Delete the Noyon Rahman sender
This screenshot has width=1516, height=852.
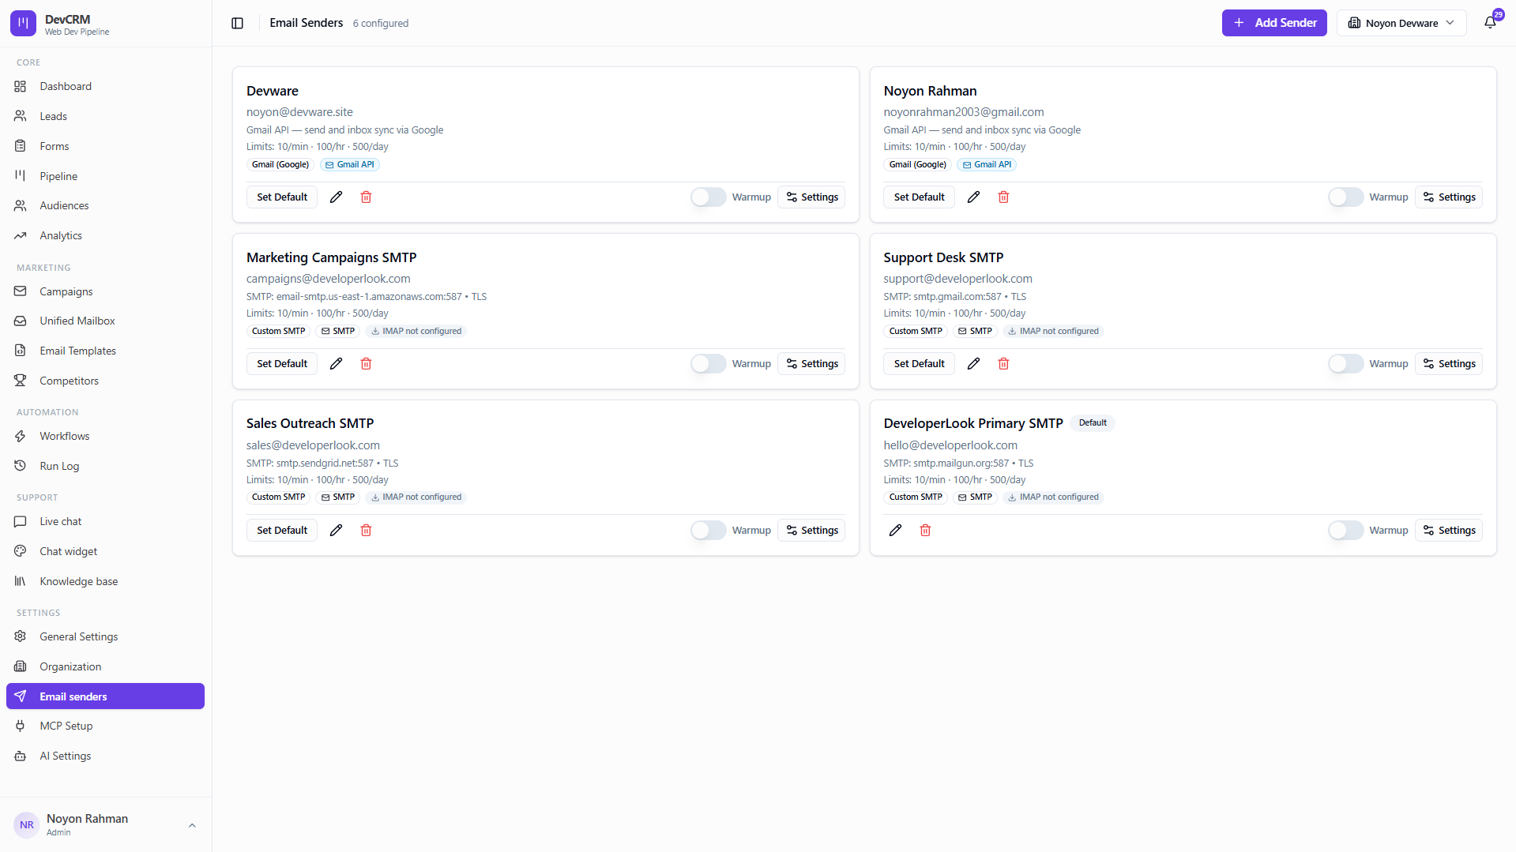[x=1003, y=197]
